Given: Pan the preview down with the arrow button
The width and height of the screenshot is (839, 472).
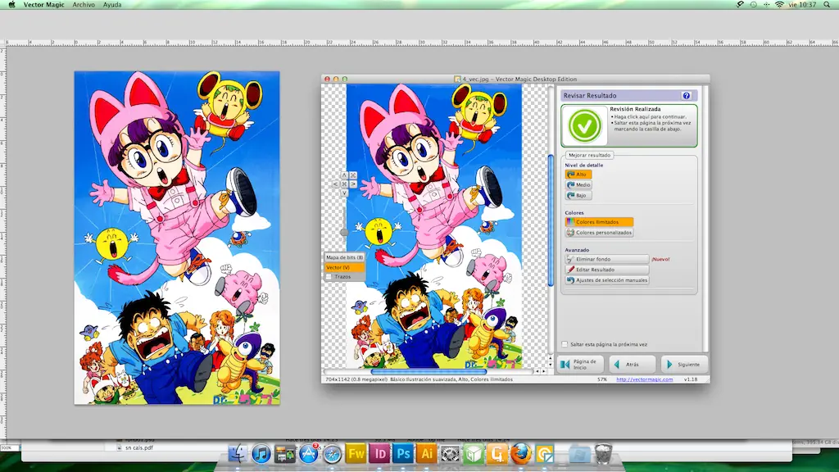Looking at the screenshot, I should (344, 193).
